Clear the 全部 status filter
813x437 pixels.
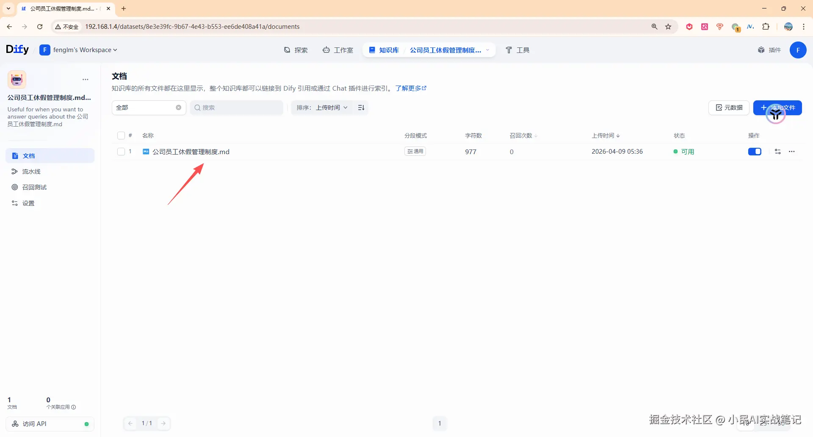(x=179, y=108)
